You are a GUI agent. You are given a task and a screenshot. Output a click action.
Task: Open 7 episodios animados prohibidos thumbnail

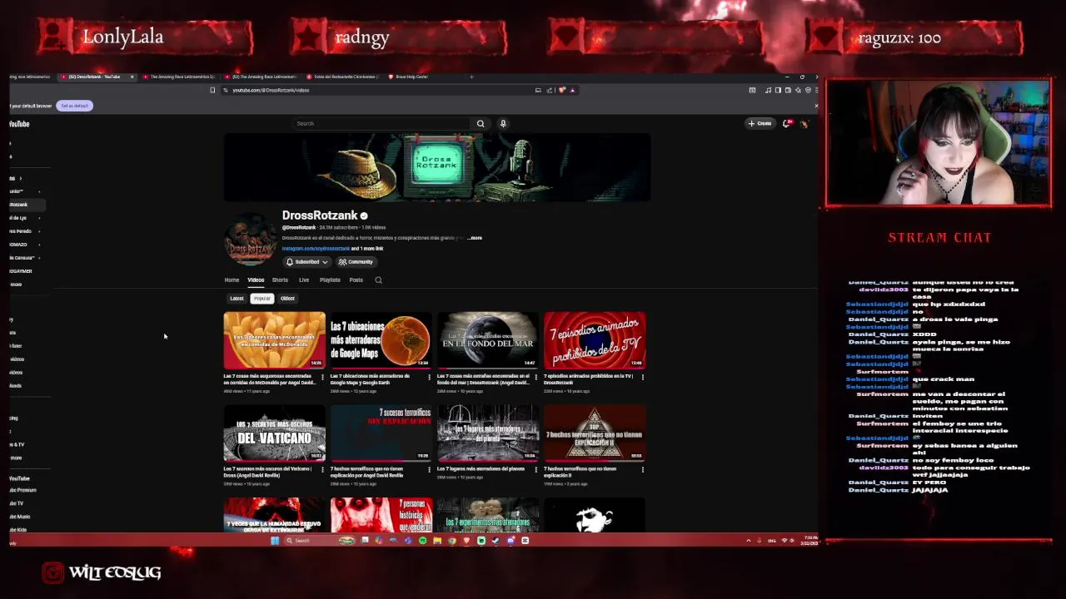594,339
